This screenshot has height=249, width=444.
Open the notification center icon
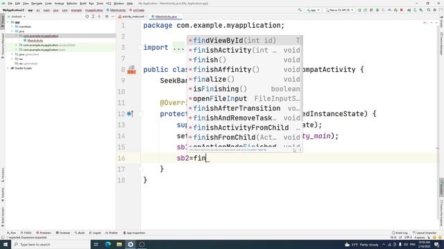tap(436, 244)
